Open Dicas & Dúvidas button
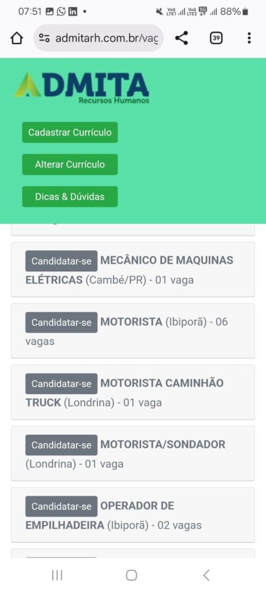 tap(70, 197)
